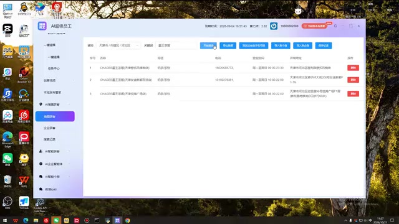Image resolution: width=399 pixels, height=224 pixels.
Task: Open the green WeChat desktop icon
Action: 7,160
